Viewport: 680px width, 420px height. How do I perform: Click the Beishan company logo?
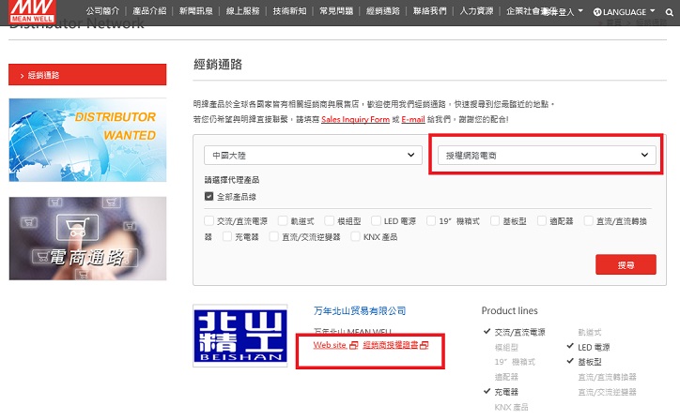pyautogui.click(x=246, y=335)
